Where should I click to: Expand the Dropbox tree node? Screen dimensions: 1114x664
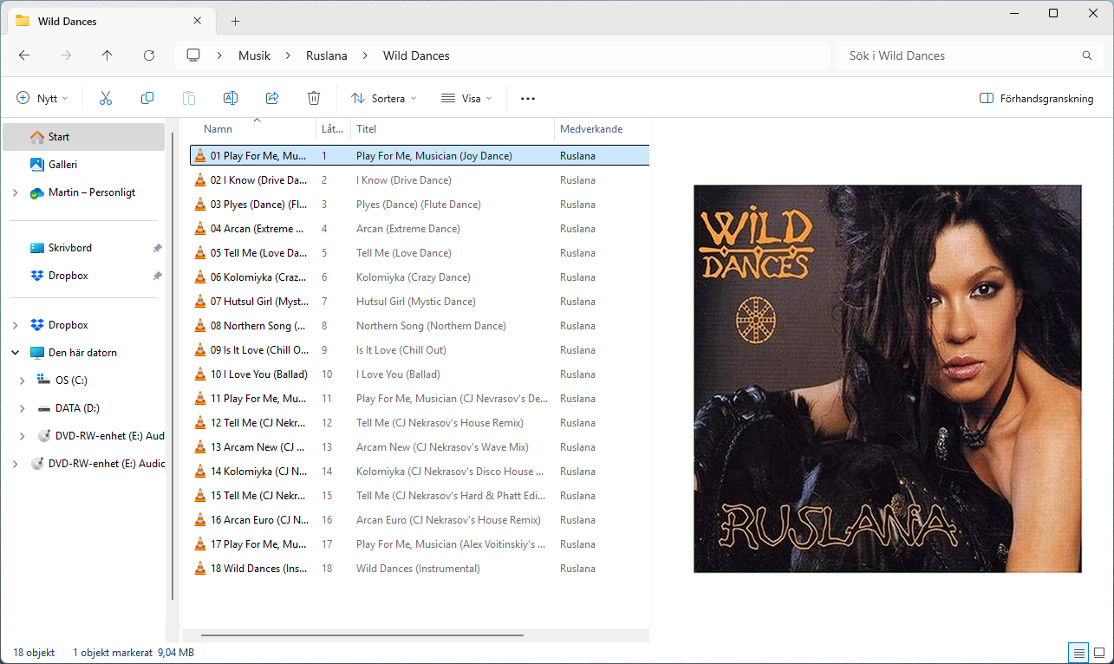(15, 325)
